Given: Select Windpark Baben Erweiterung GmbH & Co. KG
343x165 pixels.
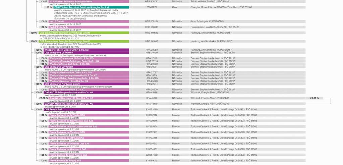Looking at the screenshot, I should (74, 78).
